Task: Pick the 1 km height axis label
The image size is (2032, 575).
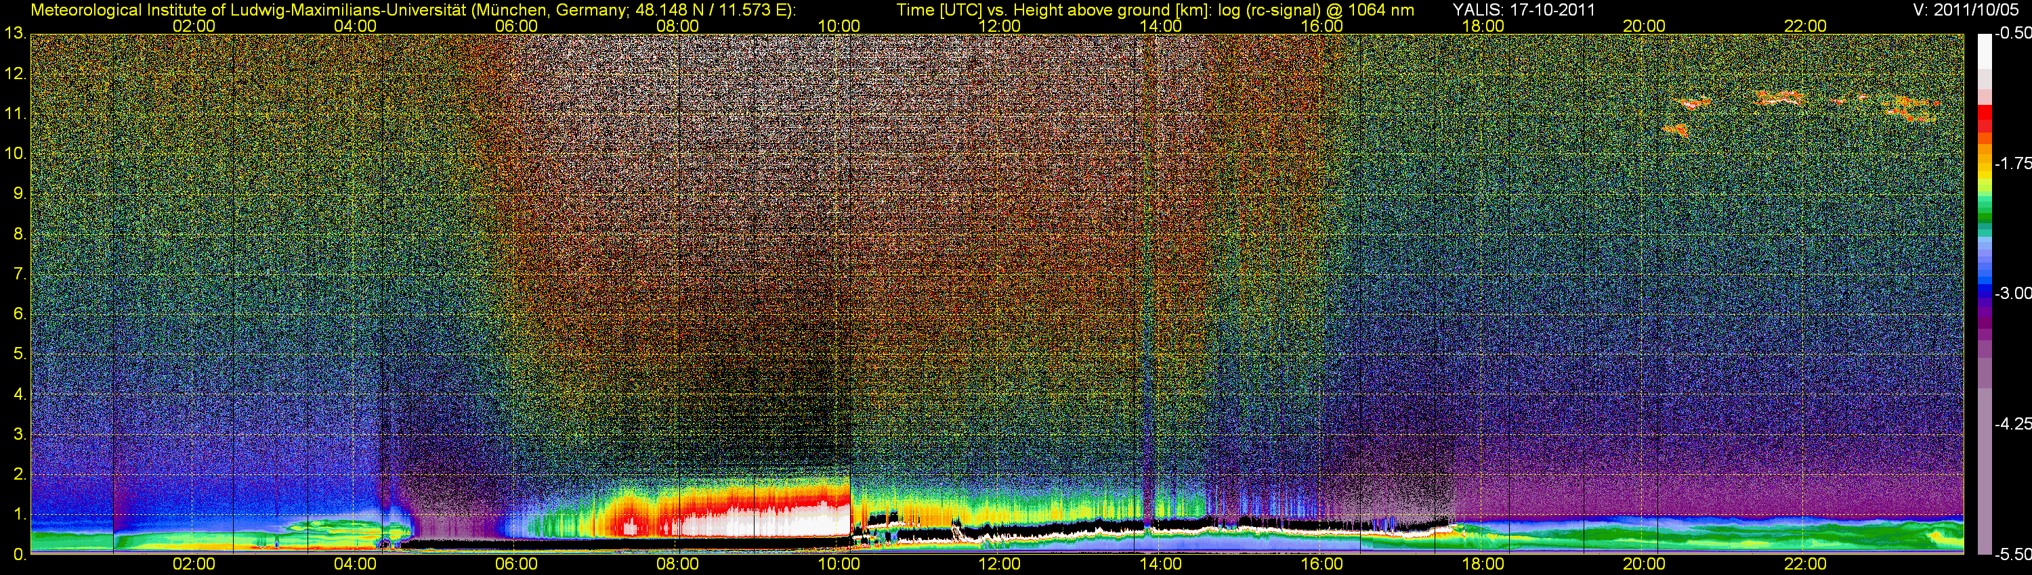Action: pyautogui.click(x=20, y=514)
